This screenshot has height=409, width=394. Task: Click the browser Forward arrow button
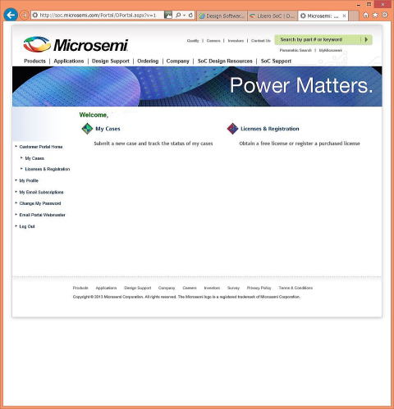[x=25, y=16]
